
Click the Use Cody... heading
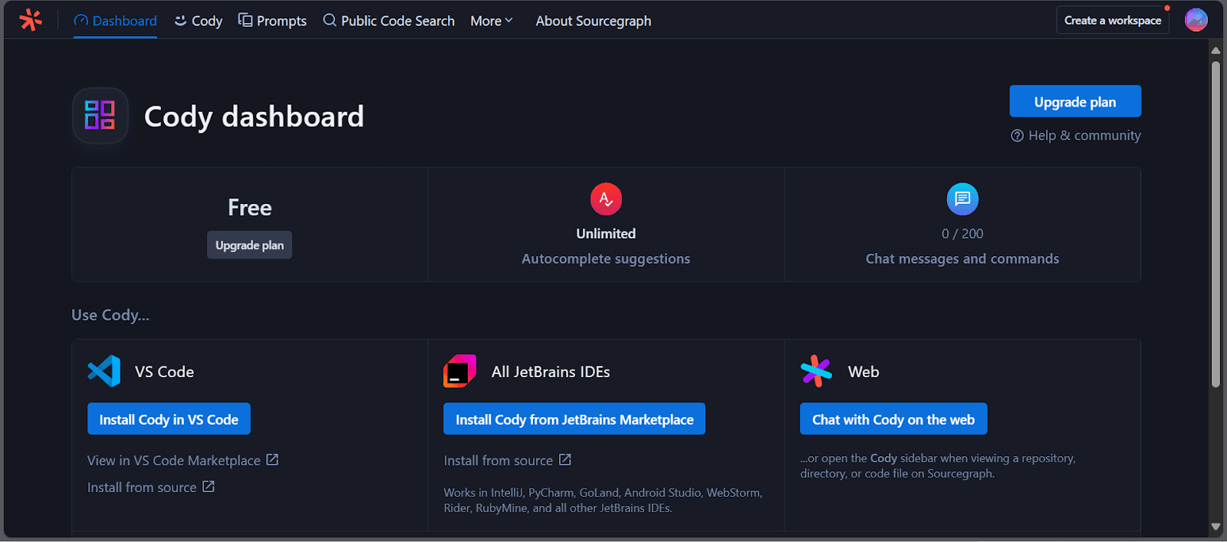pos(110,315)
